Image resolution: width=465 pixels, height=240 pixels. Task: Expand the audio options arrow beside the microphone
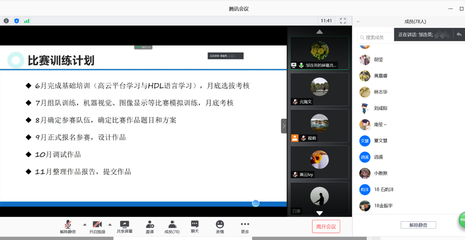pyautogui.click(x=85, y=224)
